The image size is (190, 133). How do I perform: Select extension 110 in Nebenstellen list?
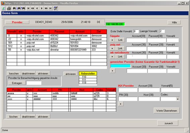pos(88,77)
